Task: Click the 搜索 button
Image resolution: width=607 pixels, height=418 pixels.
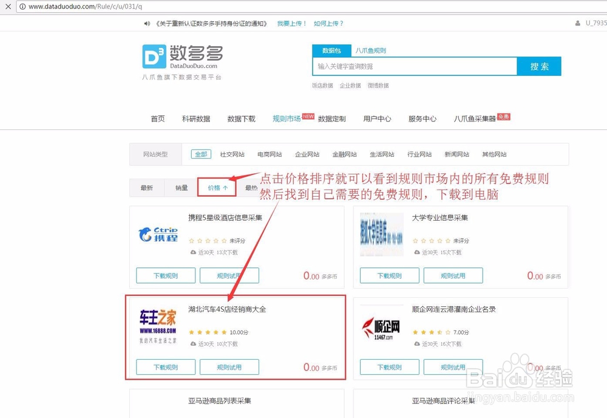Action: point(539,66)
